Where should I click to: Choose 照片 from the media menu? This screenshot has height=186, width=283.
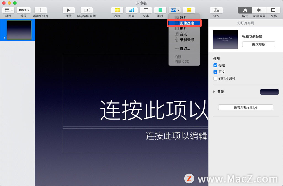pos(184,18)
